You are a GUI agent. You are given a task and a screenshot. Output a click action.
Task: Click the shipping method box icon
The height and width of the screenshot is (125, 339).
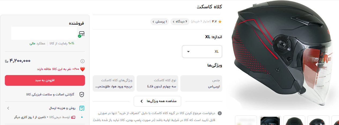point(82,108)
